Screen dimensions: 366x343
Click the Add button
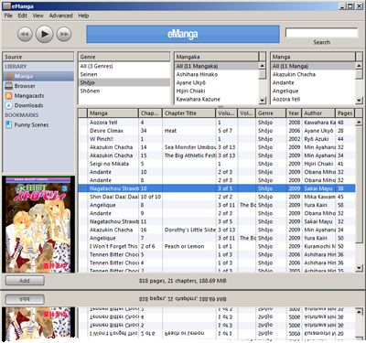(x=25, y=281)
